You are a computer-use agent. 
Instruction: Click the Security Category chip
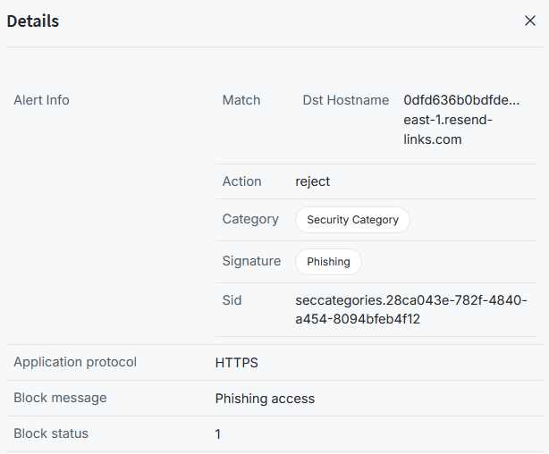(x=352, y=220)
